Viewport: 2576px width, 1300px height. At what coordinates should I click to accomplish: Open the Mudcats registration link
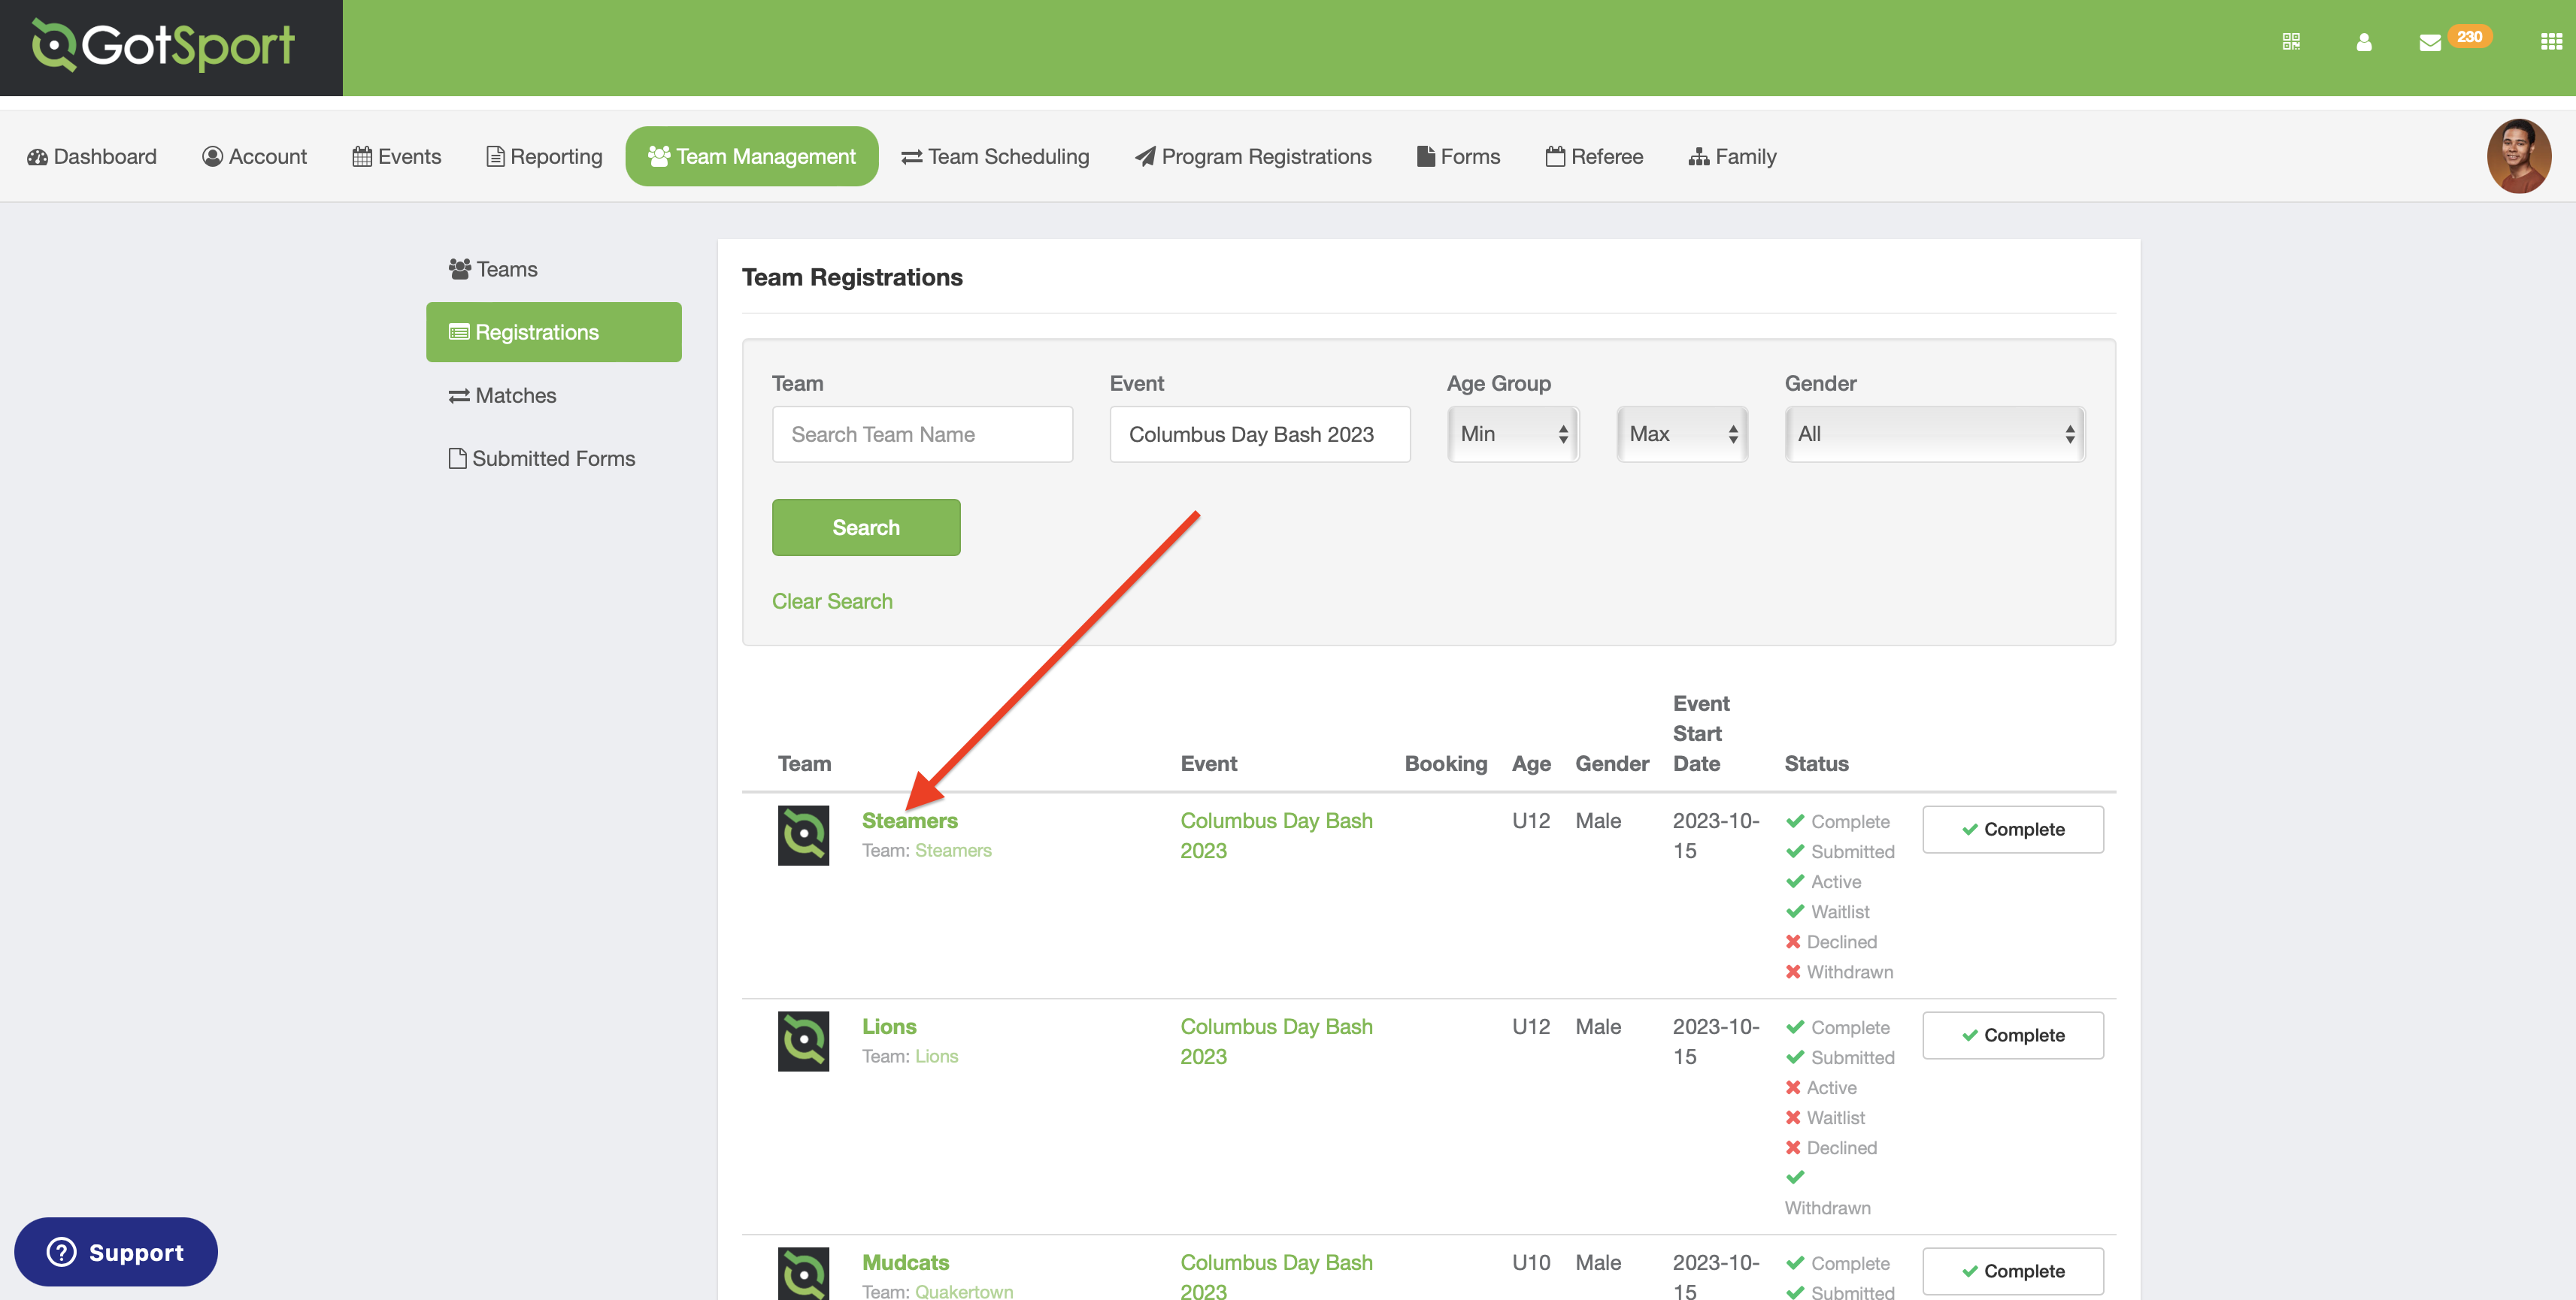pos(905,1262)
